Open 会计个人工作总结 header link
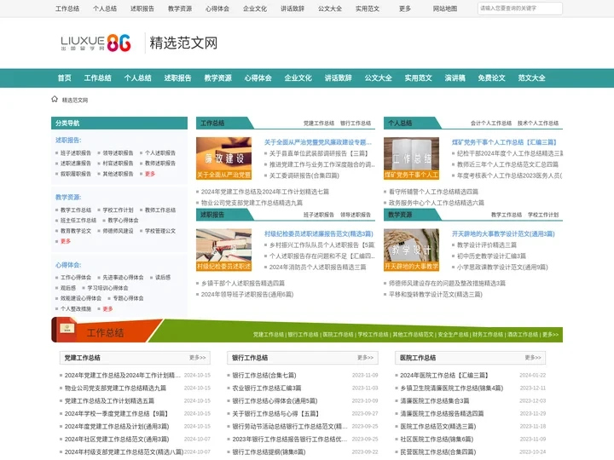 tap(491, 124)
